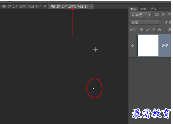Filter layers by adjustment layer icon
This screenshot has width=173, height=124.
tap(163, 15)
